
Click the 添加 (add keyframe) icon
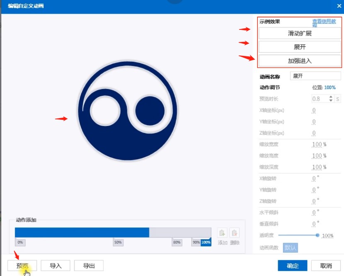222,232
